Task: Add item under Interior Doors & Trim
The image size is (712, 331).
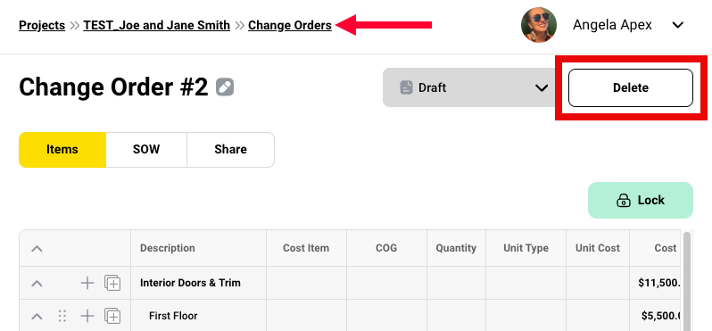Action: [x=87, y=284]
